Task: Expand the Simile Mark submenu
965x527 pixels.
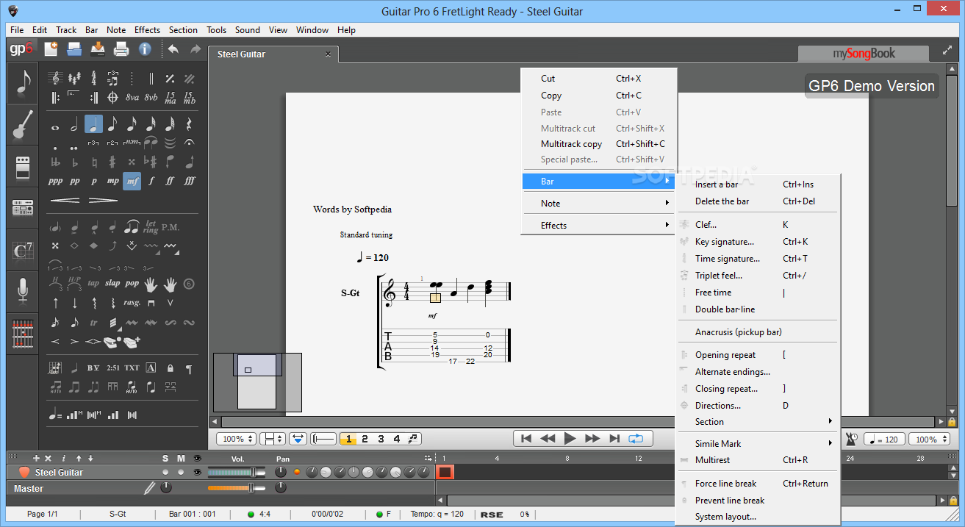Action: click(757, 444)
